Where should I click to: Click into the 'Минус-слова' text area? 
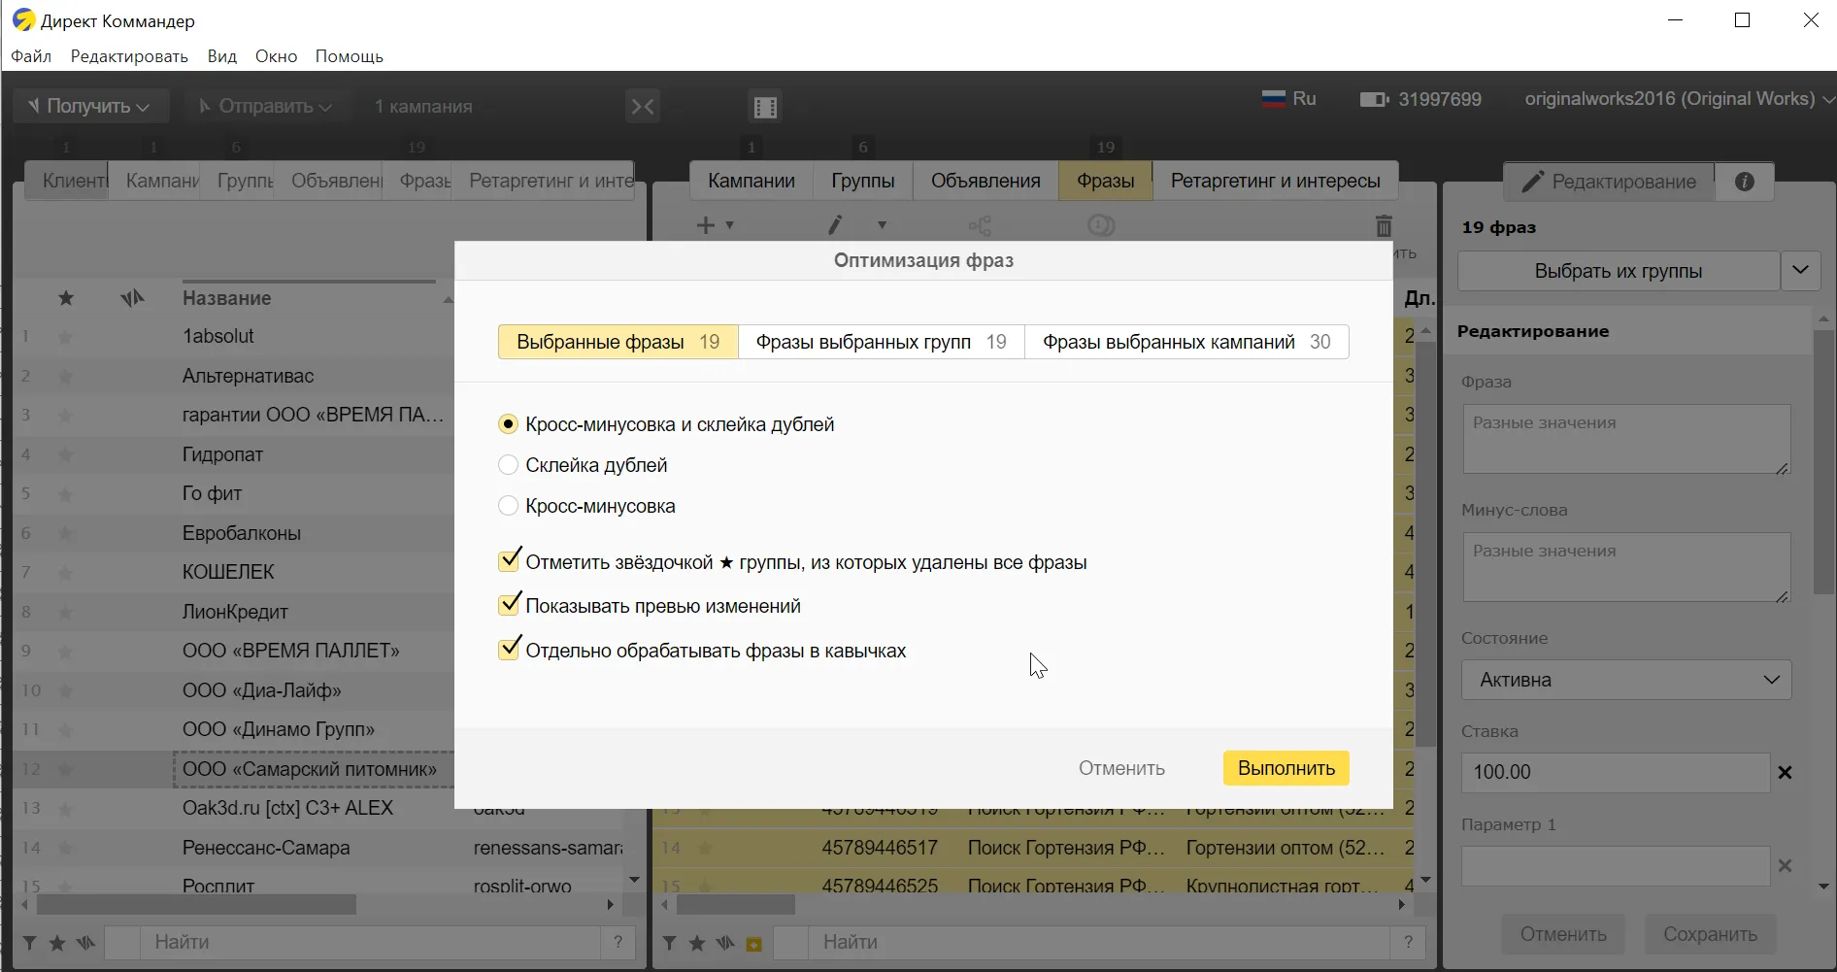point(1626,567)
